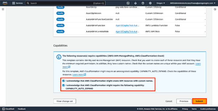Image resolution: width=218 pixels, height=111 pixels.
Task: Click the Feedback link in the footer
Action: point(22,109)
